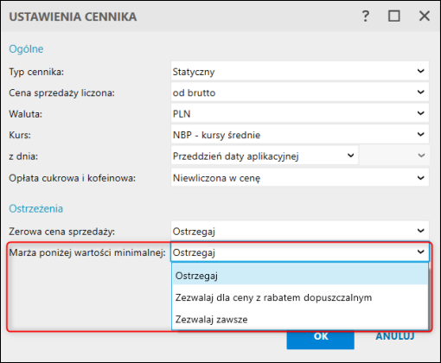Expand the Typ cennika dropdown arrow

pyautogui.click(x=421, y=71)
